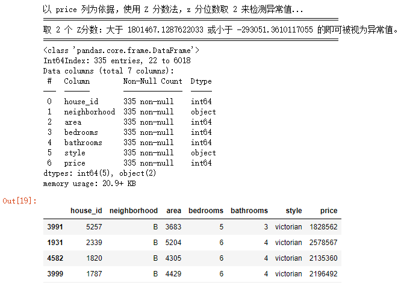Click house_id value 5257
The width and height of the screenshot is (398, 283).
[94, 226]
